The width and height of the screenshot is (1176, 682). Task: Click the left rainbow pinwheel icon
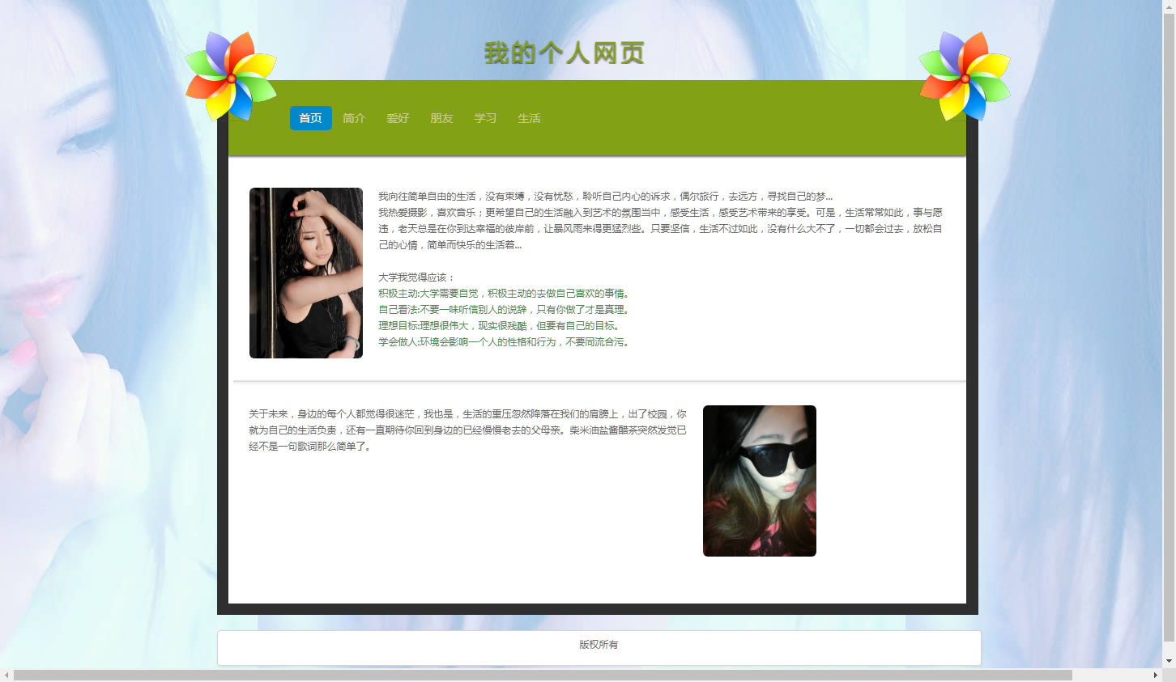point(231,77)
